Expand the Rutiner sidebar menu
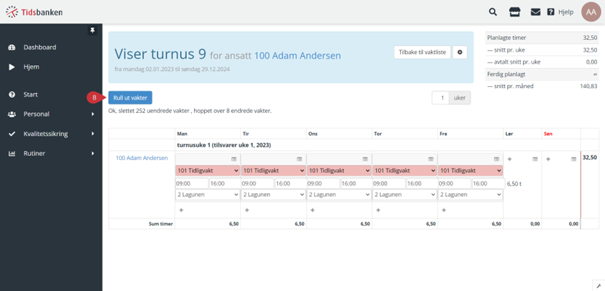 click(51, 153)
